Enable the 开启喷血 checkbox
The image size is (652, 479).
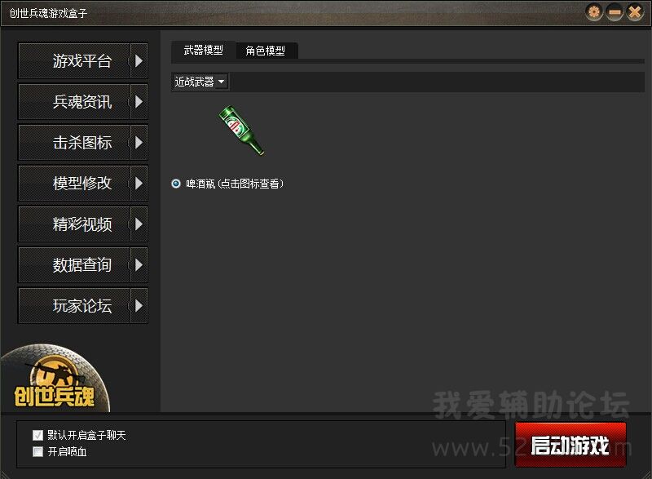37,451
